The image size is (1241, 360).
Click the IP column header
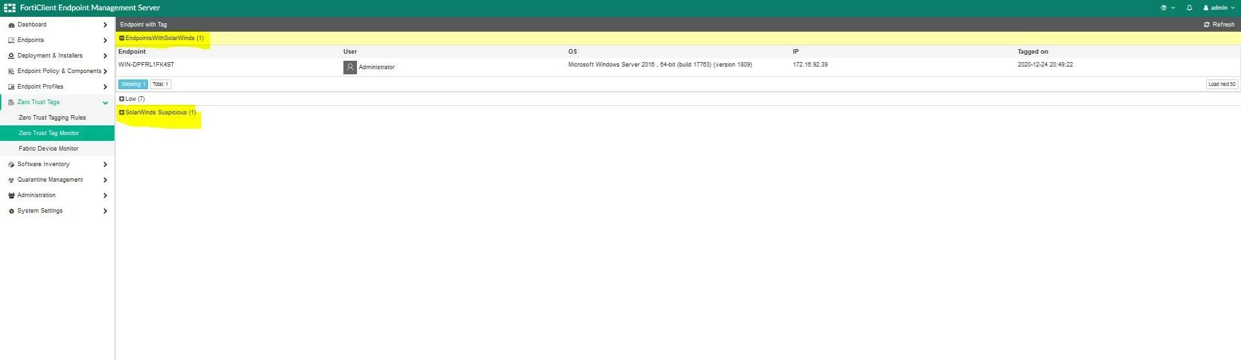point(795,52)
